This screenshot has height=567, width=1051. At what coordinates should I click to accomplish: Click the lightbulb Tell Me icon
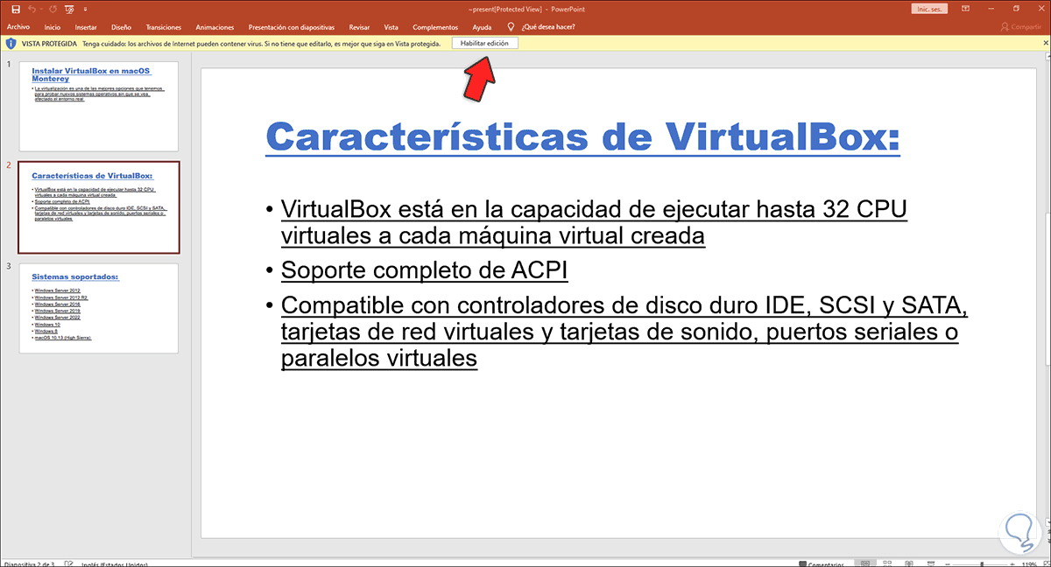click(x=511, y=27)
